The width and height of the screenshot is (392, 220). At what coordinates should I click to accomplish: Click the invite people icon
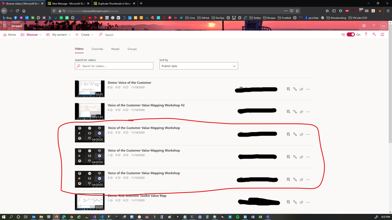[374, 34]
